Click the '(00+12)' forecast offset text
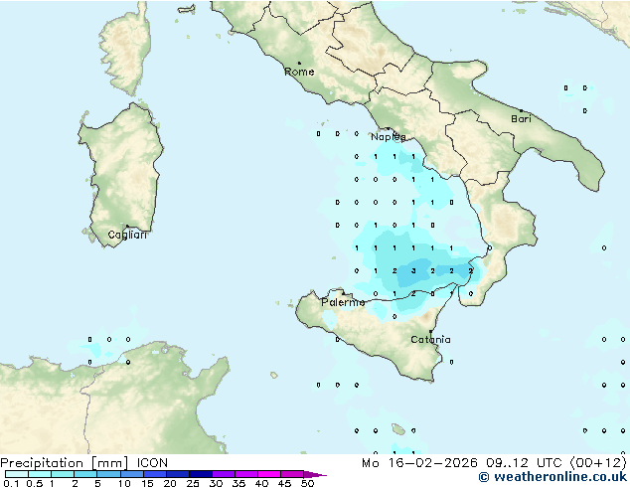 click(597, 463)
